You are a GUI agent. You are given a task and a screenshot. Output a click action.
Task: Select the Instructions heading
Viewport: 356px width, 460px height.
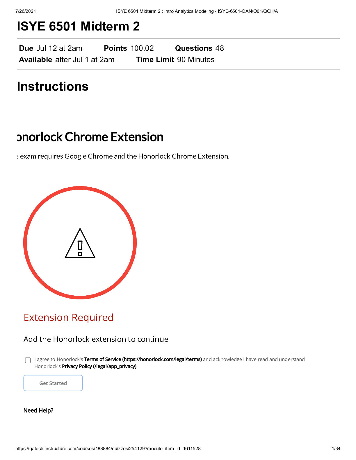tap(53, 87)
